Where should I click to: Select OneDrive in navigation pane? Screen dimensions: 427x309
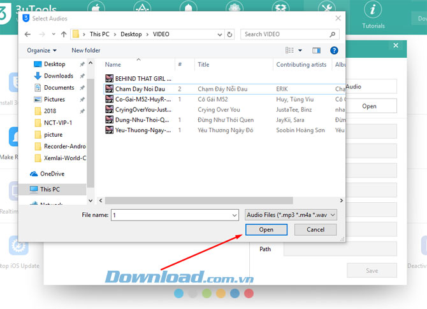(52, 174)
